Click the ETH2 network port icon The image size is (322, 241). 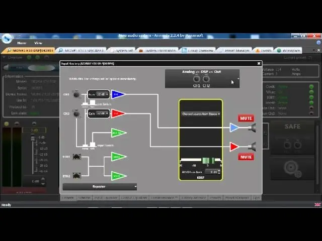coord(76,176)
